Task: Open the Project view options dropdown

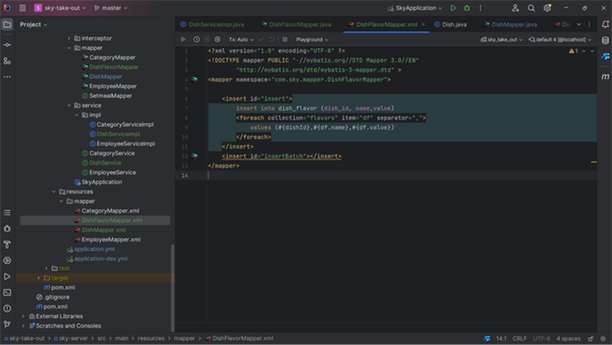Action: [x=33, y=24]
